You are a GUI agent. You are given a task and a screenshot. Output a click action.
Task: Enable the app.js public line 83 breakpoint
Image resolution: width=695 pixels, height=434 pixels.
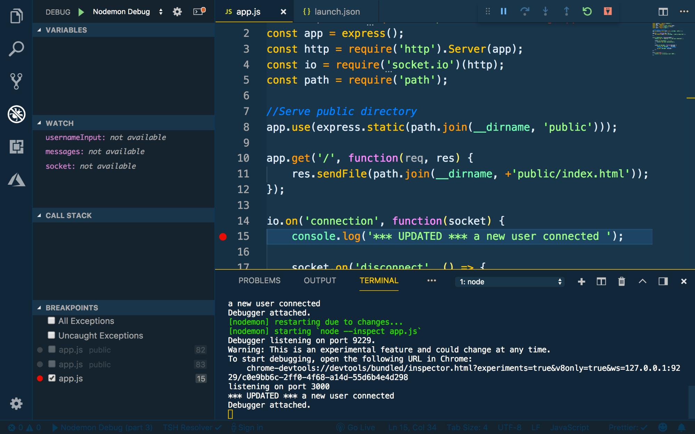coord(52,364)
